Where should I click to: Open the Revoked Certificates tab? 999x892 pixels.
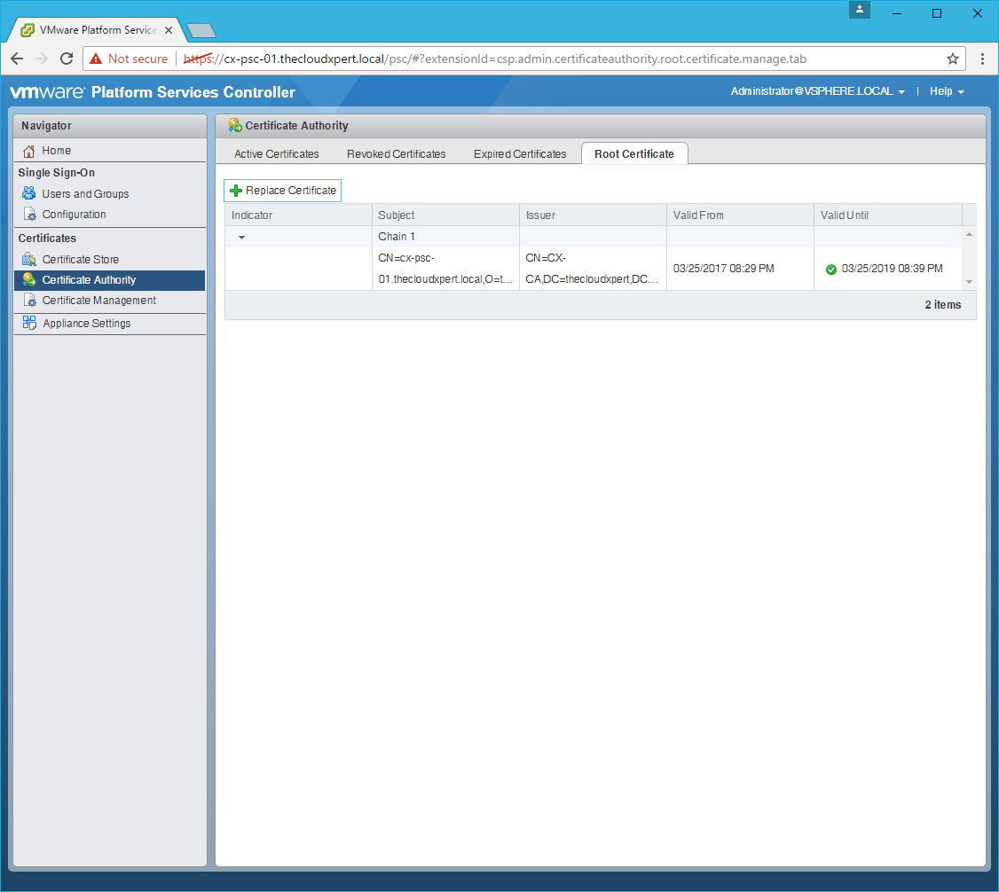[396, 154]
